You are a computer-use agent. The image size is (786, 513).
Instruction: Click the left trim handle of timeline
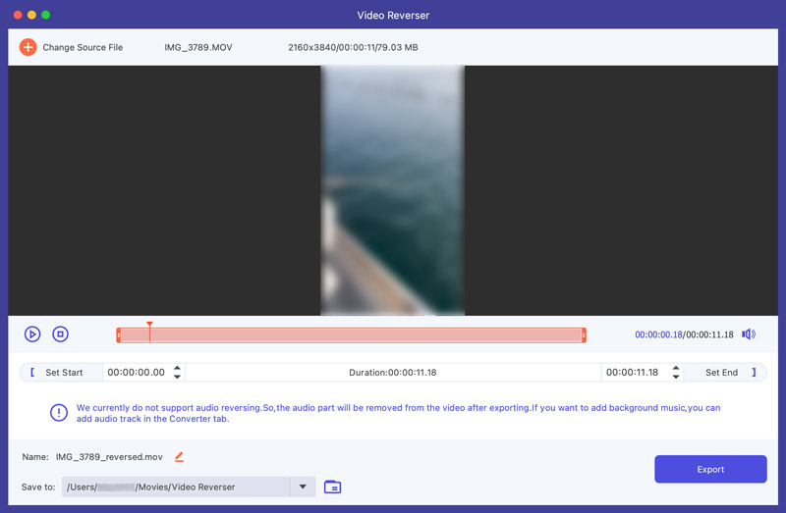119,335
